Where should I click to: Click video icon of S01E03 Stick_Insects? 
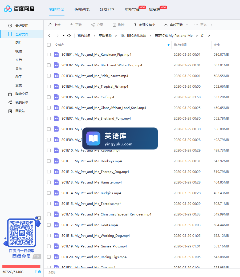[x=56, y=76]
